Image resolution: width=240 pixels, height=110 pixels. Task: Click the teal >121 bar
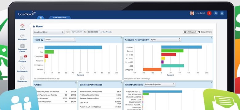pos(173,66)
